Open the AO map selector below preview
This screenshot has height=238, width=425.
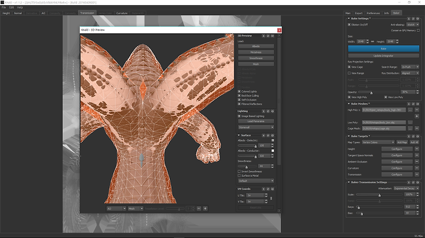coord(116,209)
